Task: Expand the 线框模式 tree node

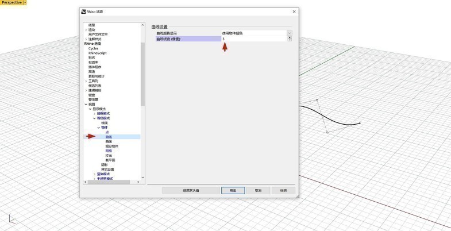Action: point(94,114)
